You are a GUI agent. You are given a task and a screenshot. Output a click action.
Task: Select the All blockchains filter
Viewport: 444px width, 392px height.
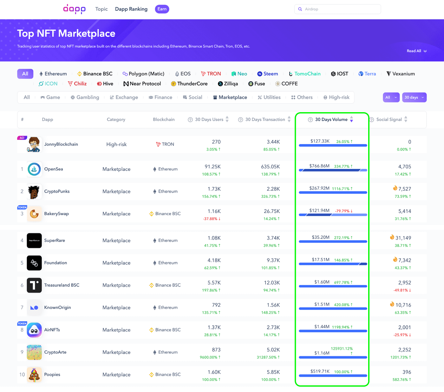click(x=25, y=74)
